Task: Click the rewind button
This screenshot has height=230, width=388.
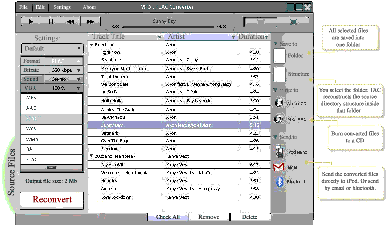Action: [71, 22]
